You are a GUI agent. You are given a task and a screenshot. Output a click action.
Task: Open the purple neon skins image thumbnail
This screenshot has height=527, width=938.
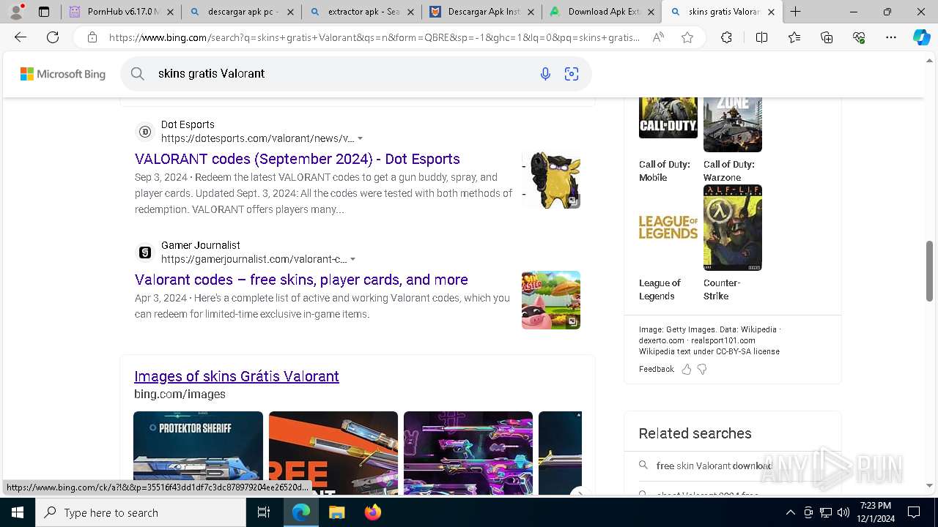[468, 452]
